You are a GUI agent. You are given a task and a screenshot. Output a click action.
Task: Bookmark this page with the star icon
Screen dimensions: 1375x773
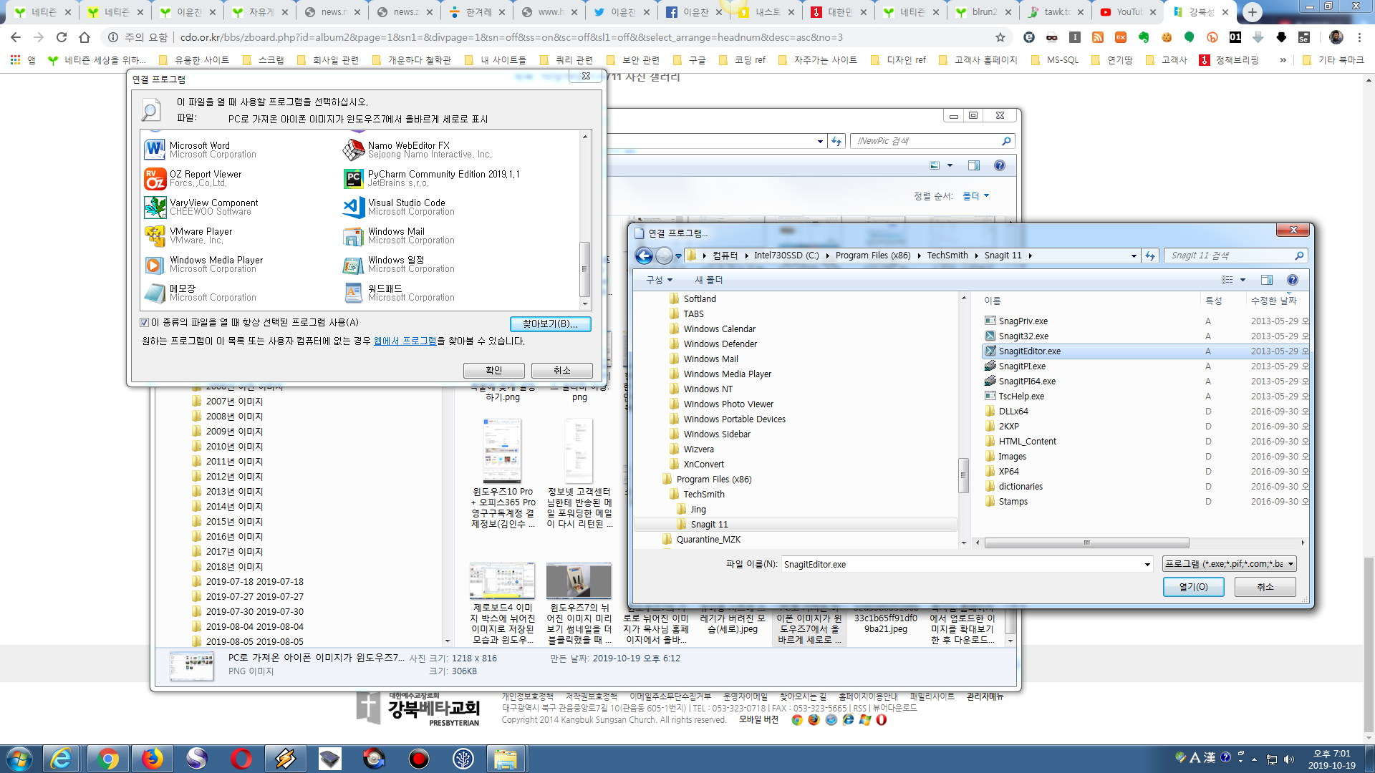pos(1000,37)
